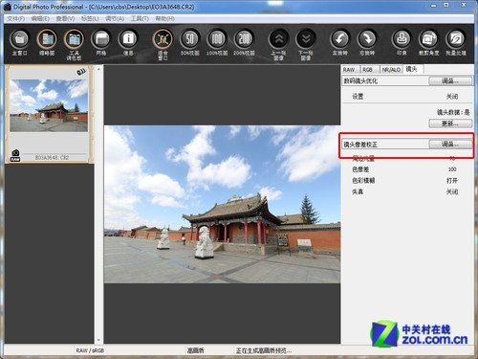This screenshot has width=478, height=359.
Task: Open the 查看(V) menu
Action: click(65, 18)
